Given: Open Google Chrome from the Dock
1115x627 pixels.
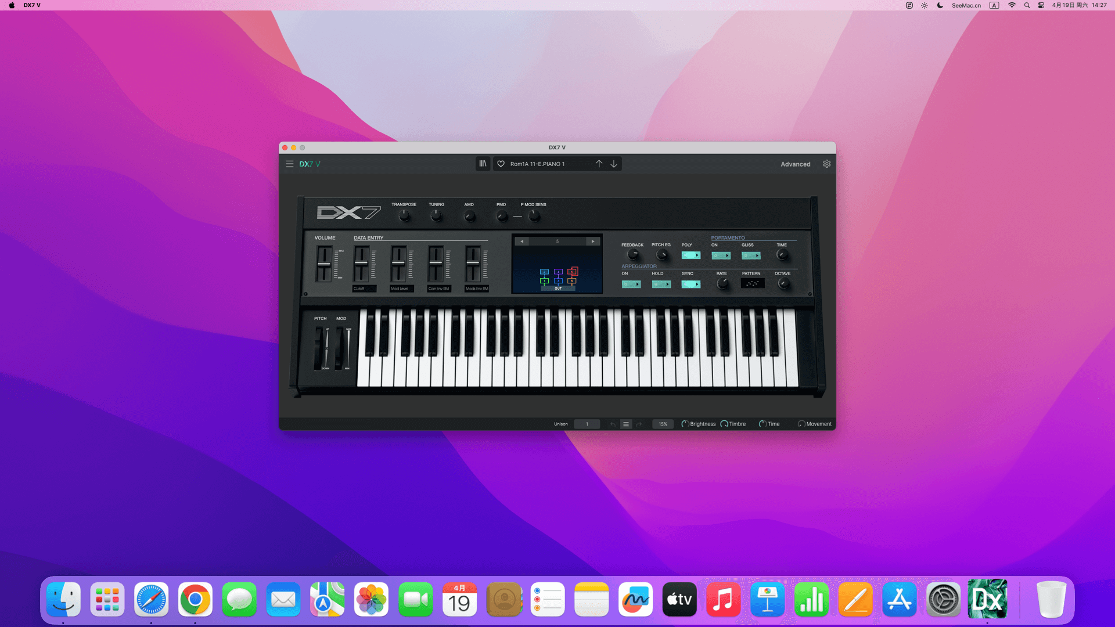Looking at the screenshot, I should [195, 599].
